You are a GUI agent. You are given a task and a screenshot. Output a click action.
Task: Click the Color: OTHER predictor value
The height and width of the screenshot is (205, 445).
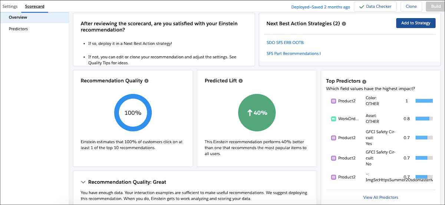click(x=372, y=101)
